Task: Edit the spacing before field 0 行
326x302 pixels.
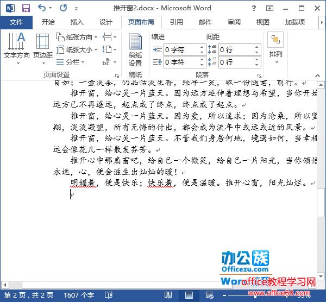Action: pyautogui.click(x=236, y=49)
